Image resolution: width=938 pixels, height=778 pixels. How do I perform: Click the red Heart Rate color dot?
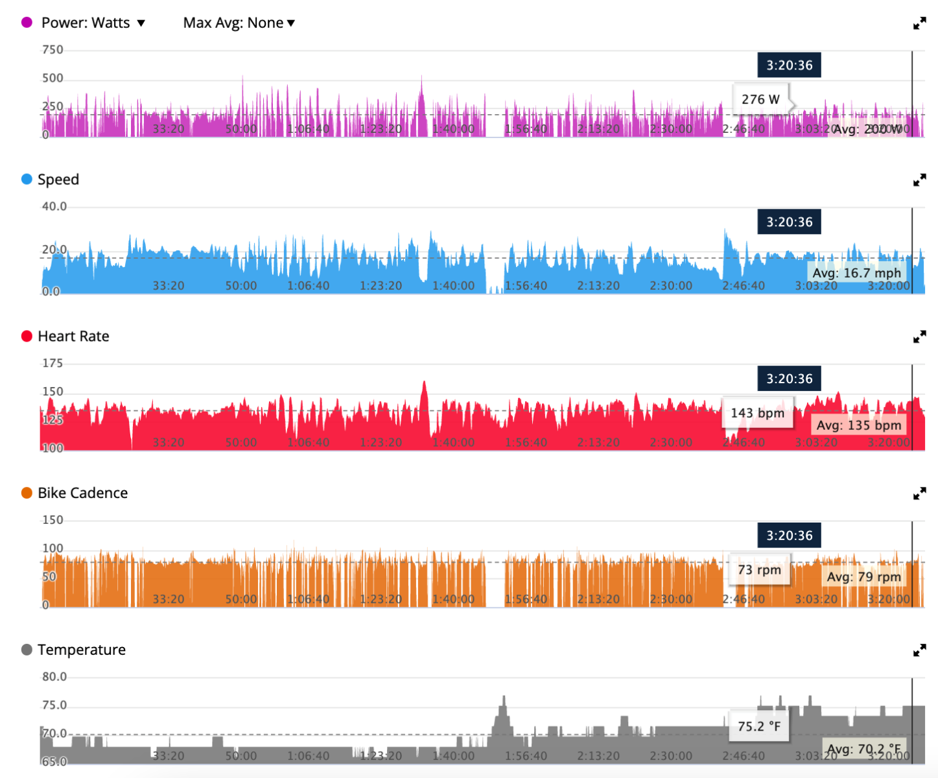click(x=27, y=336)
